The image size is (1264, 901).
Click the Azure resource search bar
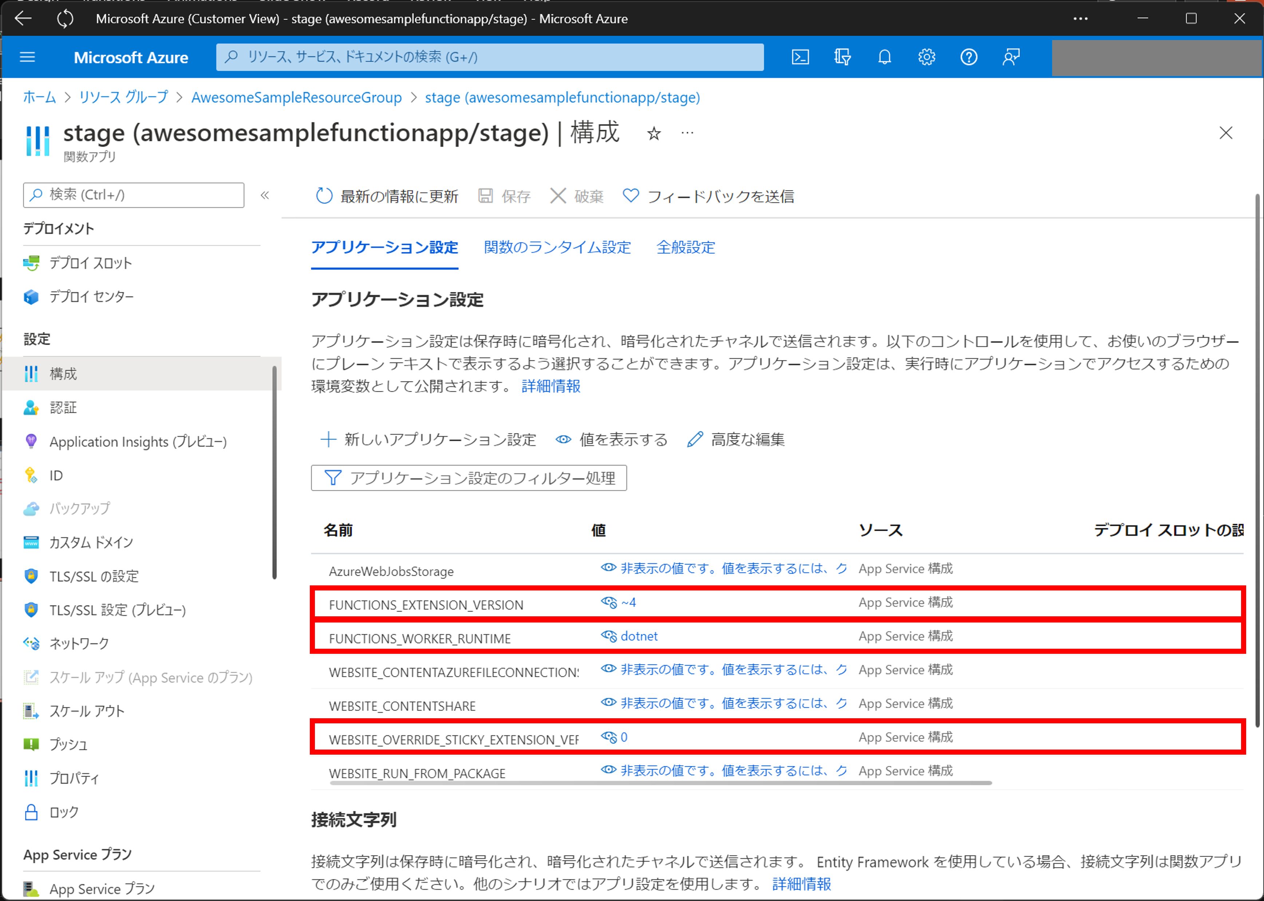pyautogui.click(x=488, y=56)
